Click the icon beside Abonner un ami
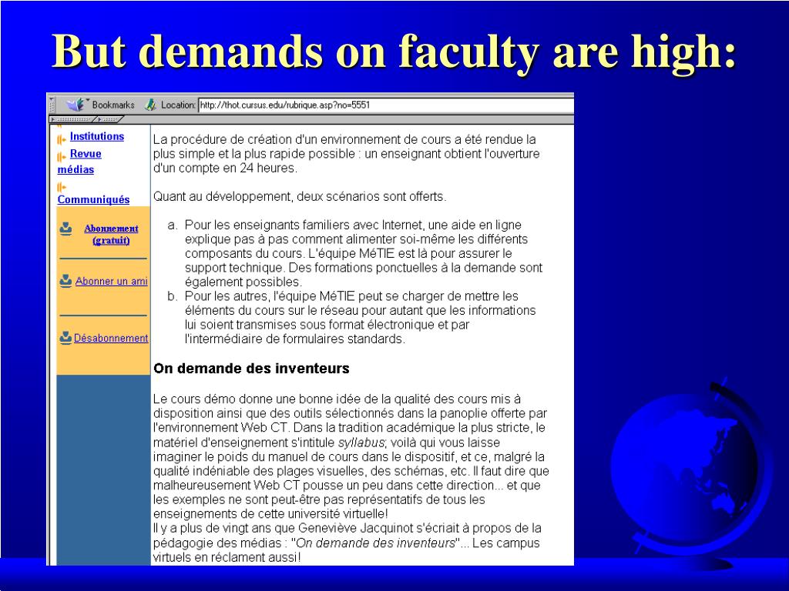 (66, 280)
